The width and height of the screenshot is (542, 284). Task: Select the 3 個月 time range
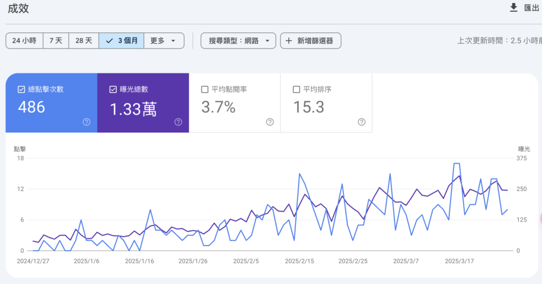point(121,41)
